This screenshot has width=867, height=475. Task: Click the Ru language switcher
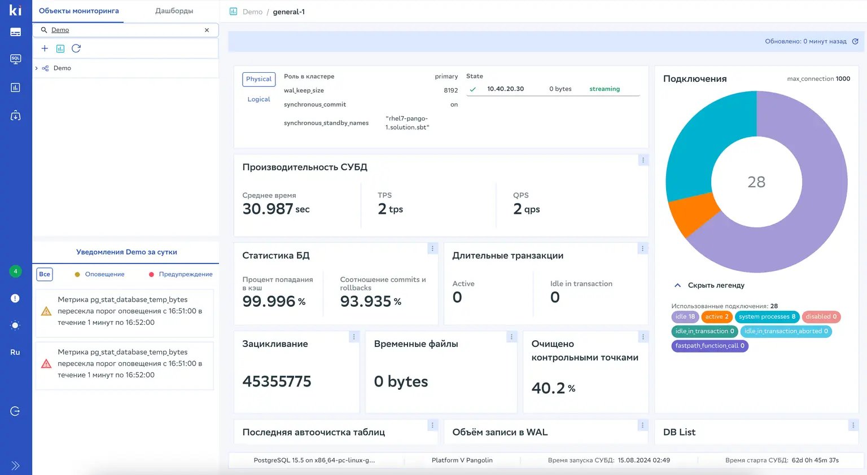(x=15, y=352)
